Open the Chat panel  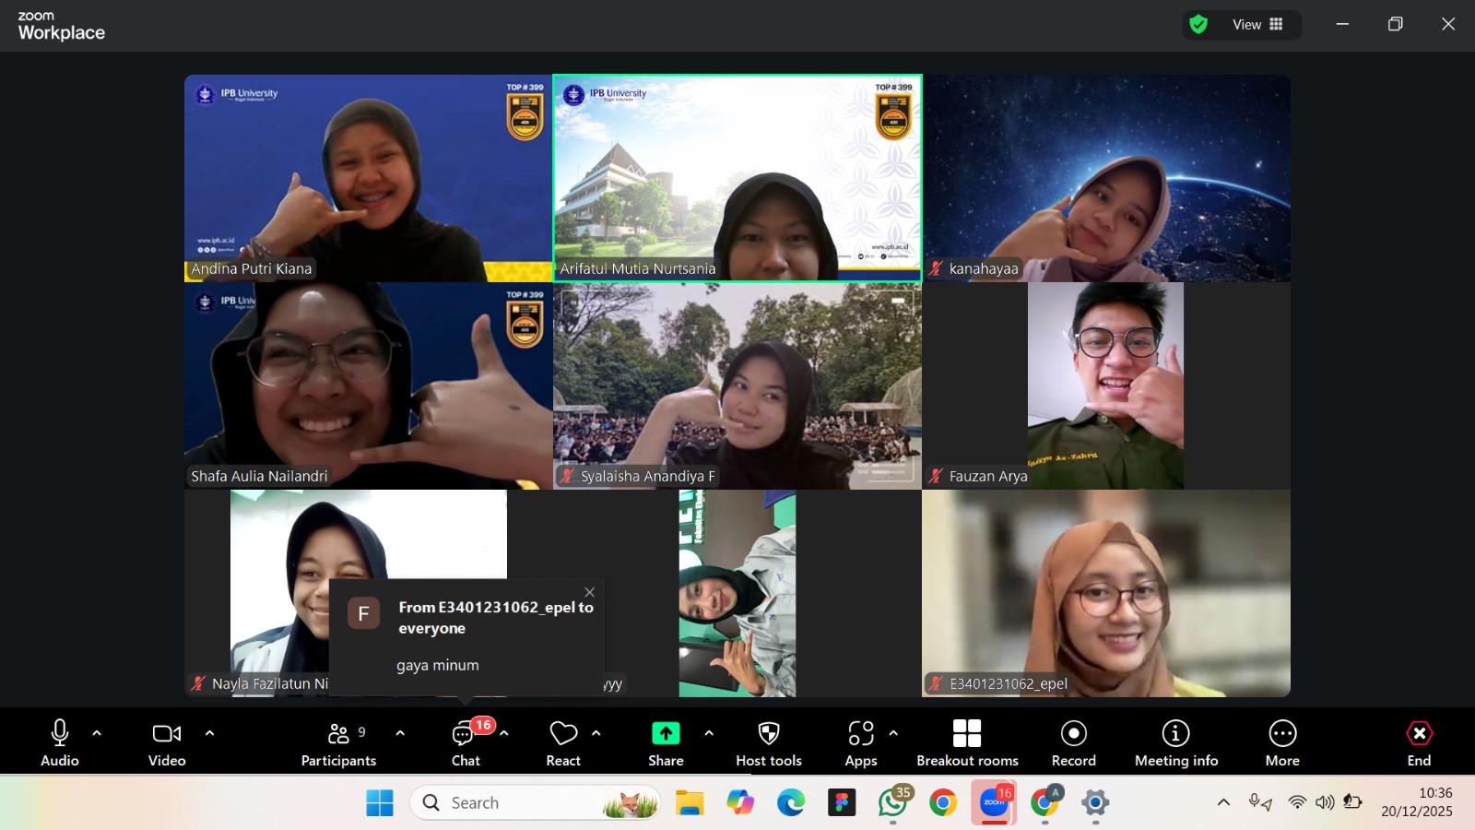466,741
